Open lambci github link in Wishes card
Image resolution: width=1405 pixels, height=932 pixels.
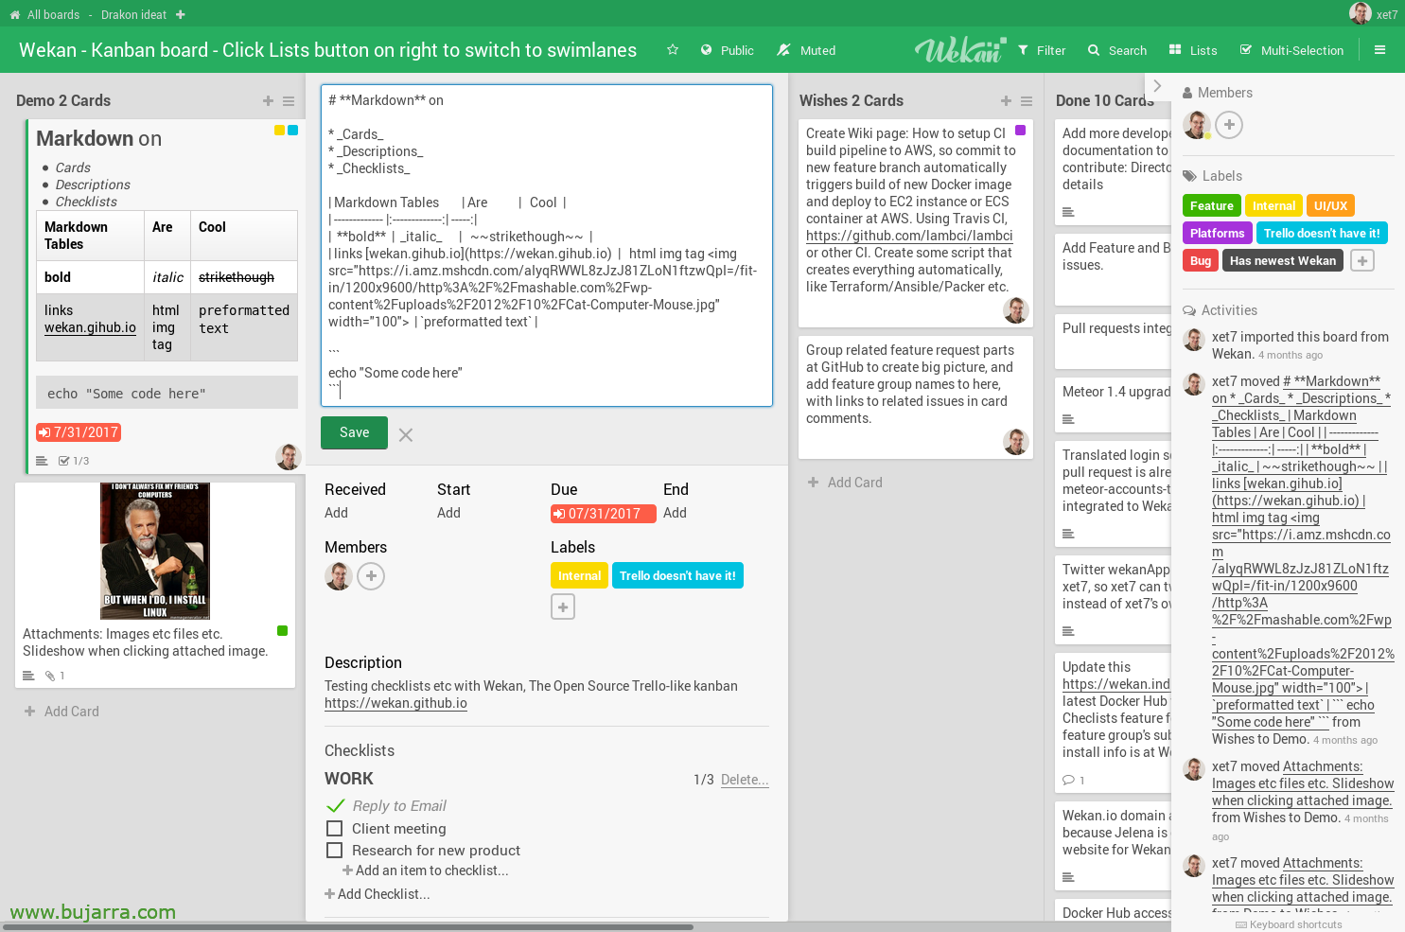(909, 236)
